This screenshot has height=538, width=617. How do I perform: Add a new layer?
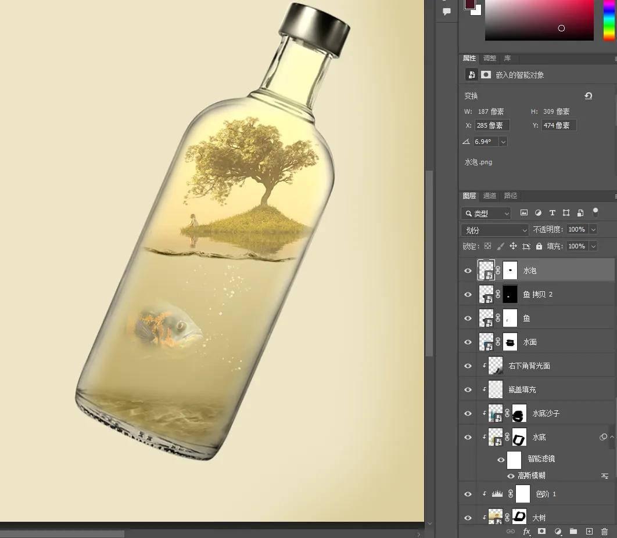tap(589, 531)
